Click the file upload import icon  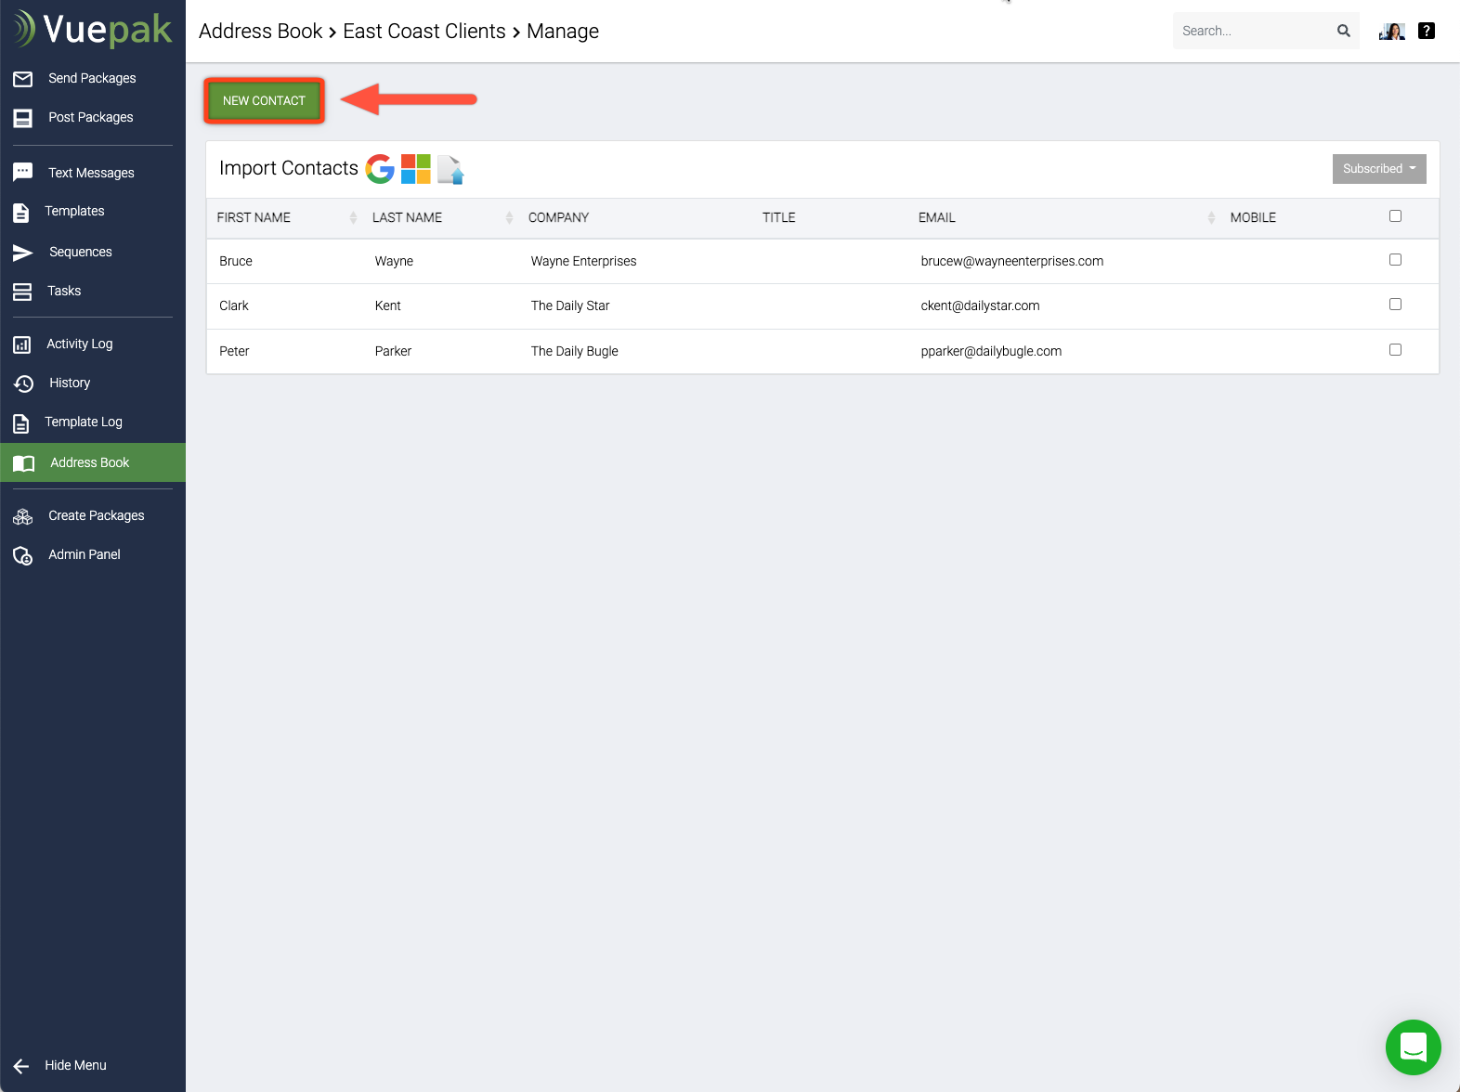pyautogui.click(x=450, y=170)
